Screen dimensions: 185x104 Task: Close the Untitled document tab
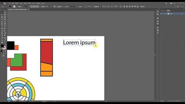click(29, 10)
